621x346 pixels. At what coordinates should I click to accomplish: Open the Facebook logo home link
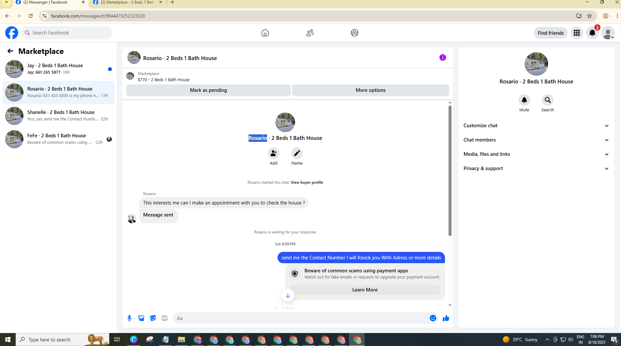coord(12,33)
